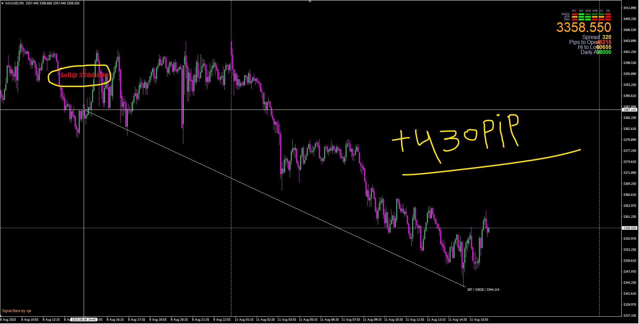This screenshot has width=639, height=324.
Task: Click the STR M15 green signal bar
Action: pos(588,17)
